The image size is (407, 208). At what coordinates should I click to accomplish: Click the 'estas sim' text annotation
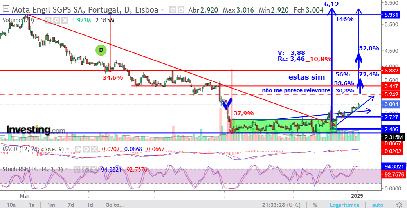coord(306,77)
